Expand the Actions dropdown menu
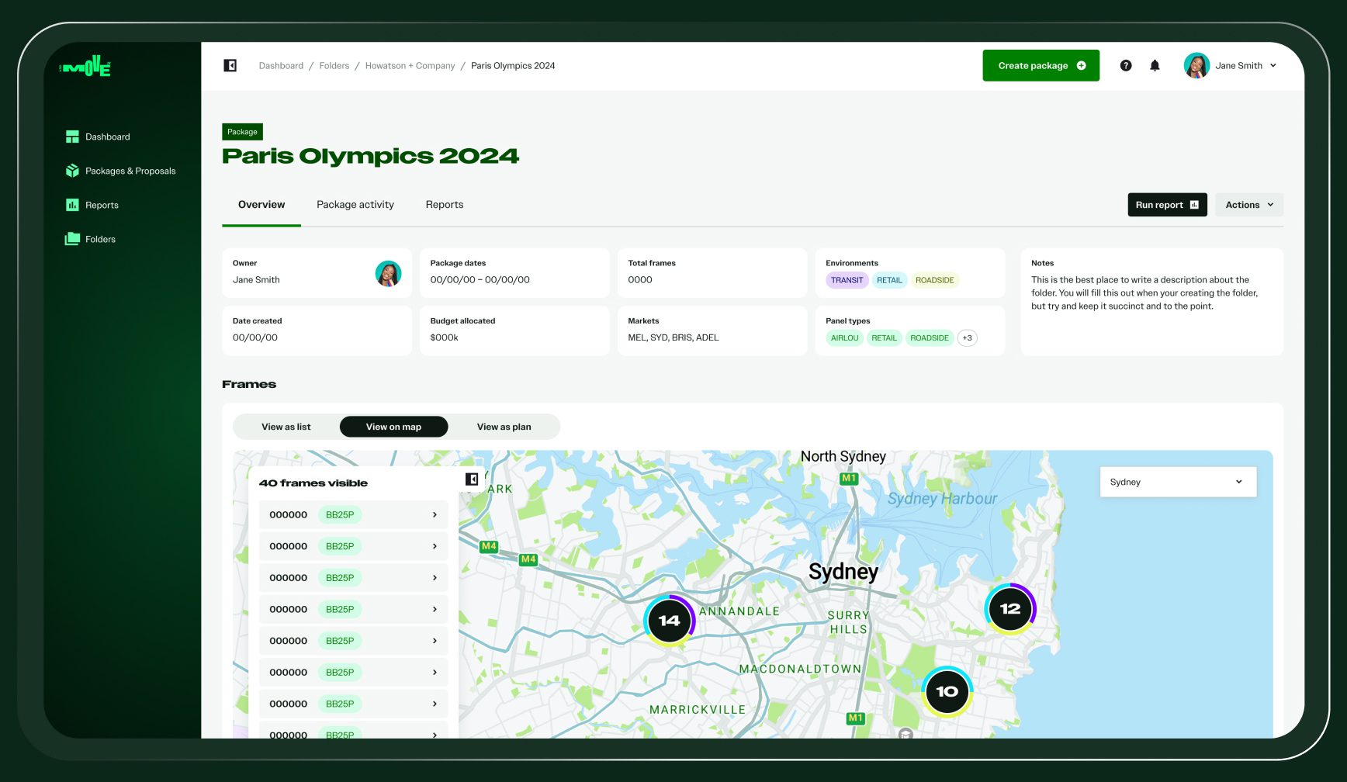Viewport: 1347px width, 782px height. (1248, 205)
